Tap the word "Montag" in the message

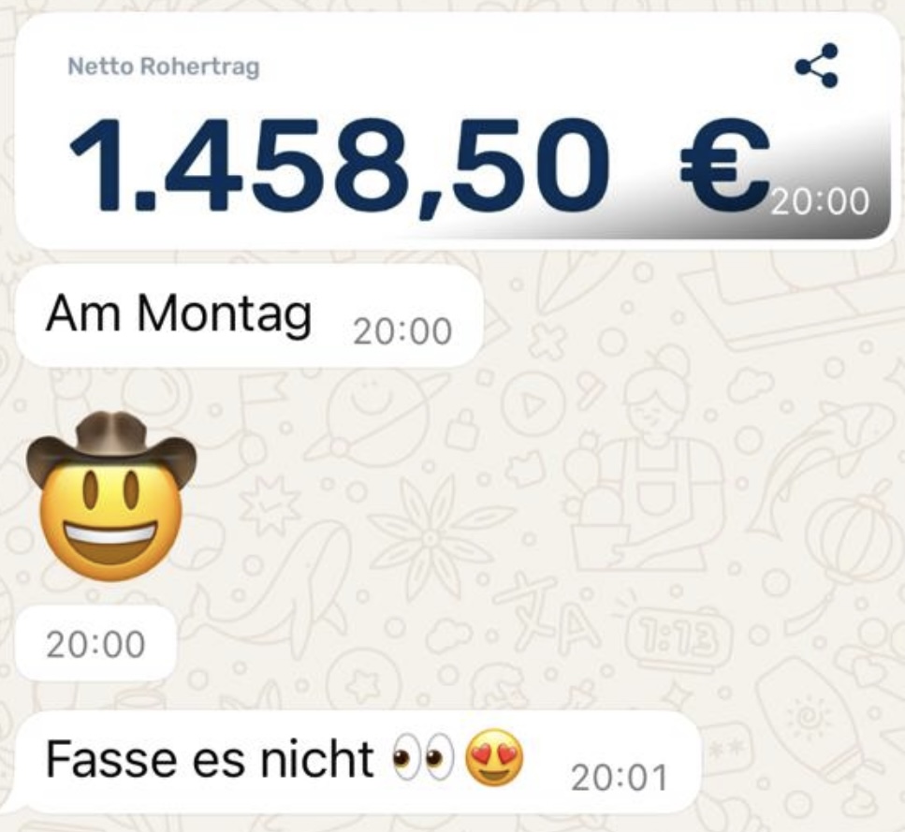225,314
